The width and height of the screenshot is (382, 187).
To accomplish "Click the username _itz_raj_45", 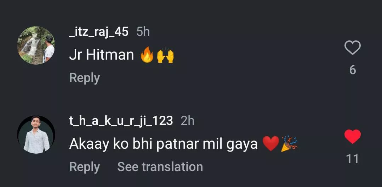I will tap(99, 32).
